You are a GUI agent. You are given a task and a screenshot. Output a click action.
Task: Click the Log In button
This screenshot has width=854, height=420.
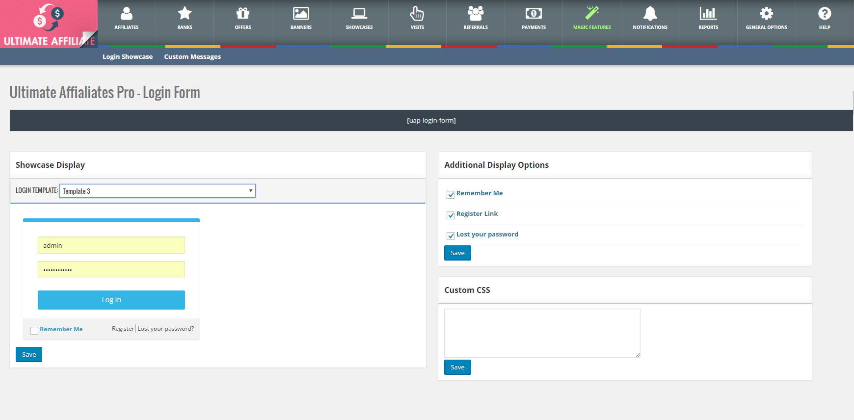(x=111, y=300)
